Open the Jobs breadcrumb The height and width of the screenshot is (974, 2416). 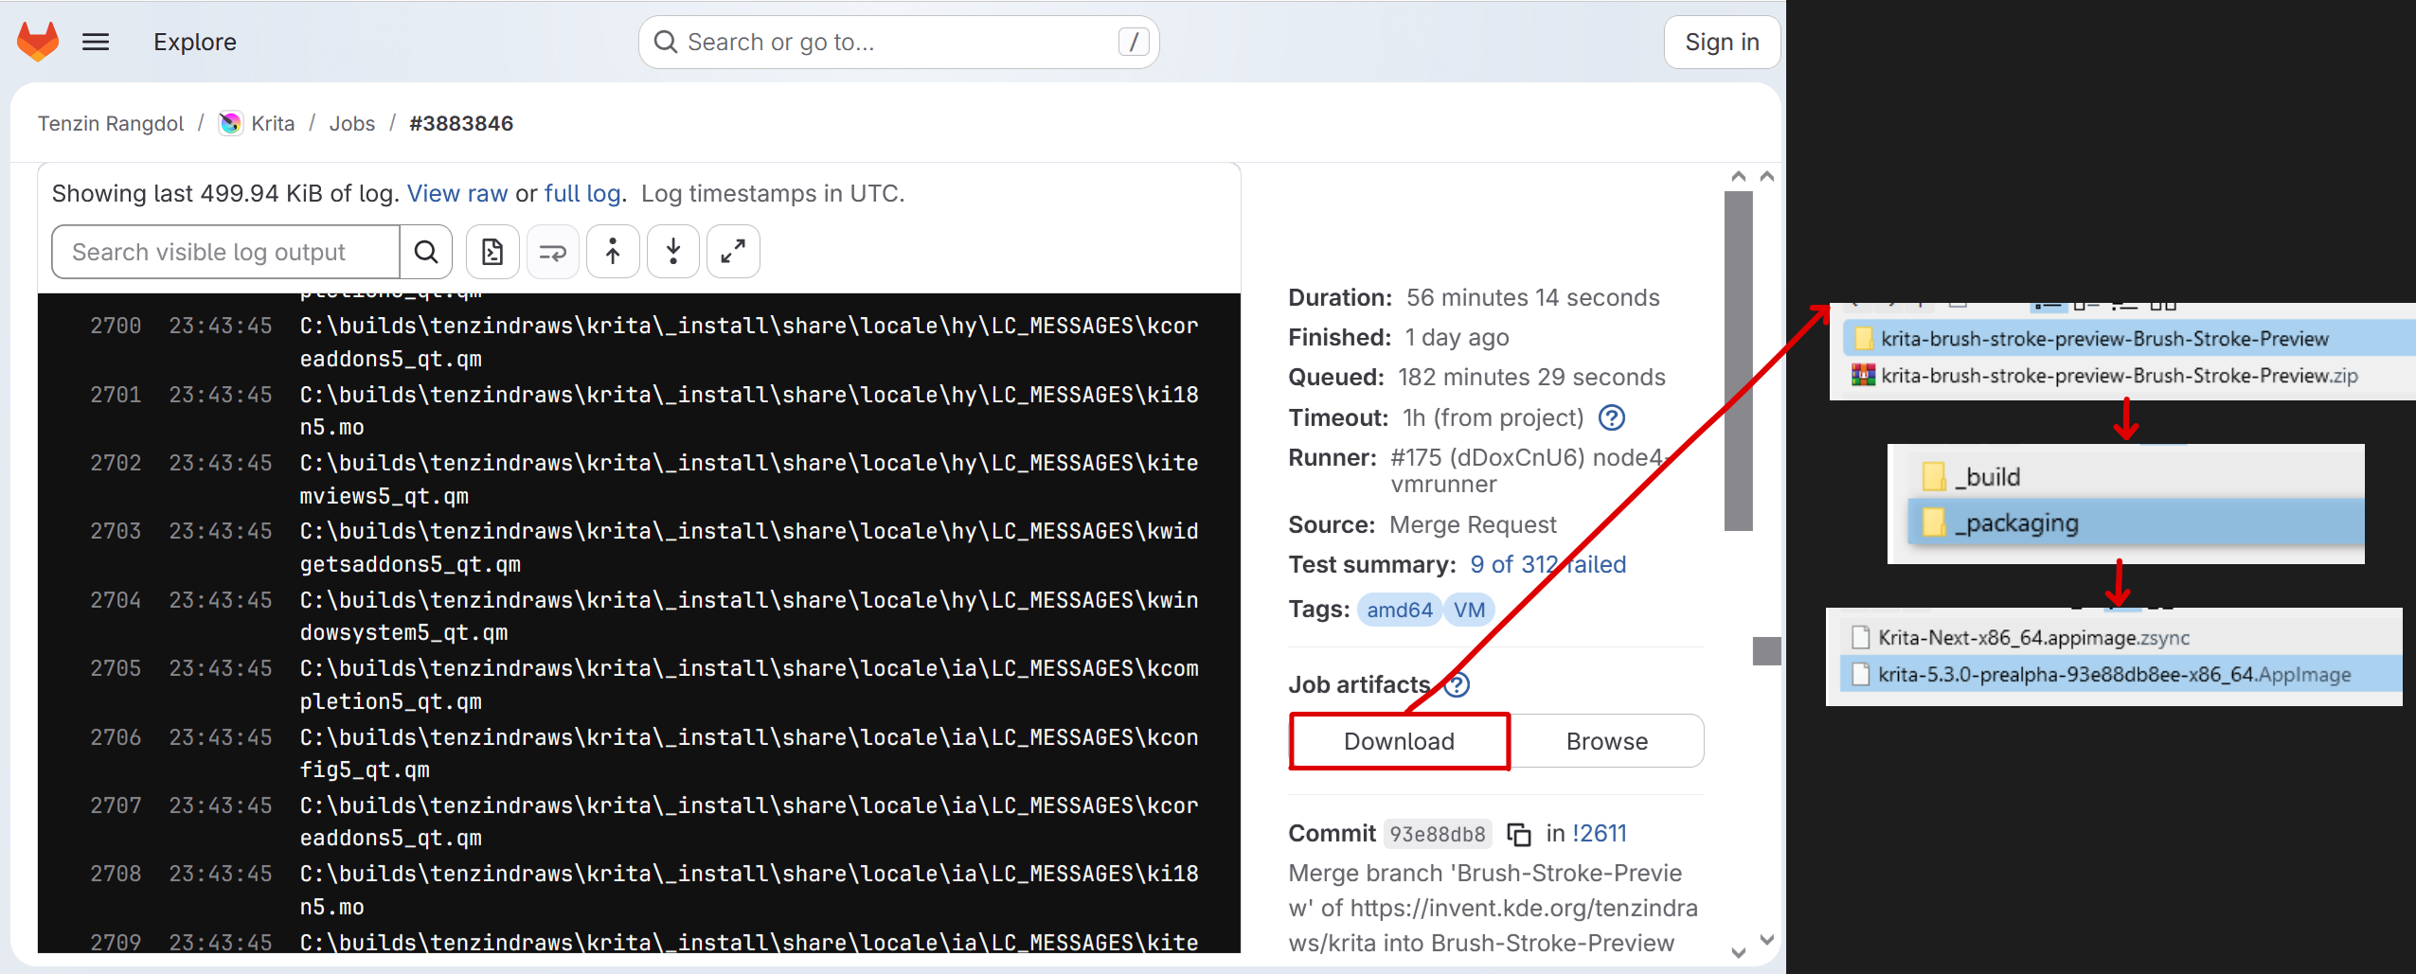pos(351,123)
